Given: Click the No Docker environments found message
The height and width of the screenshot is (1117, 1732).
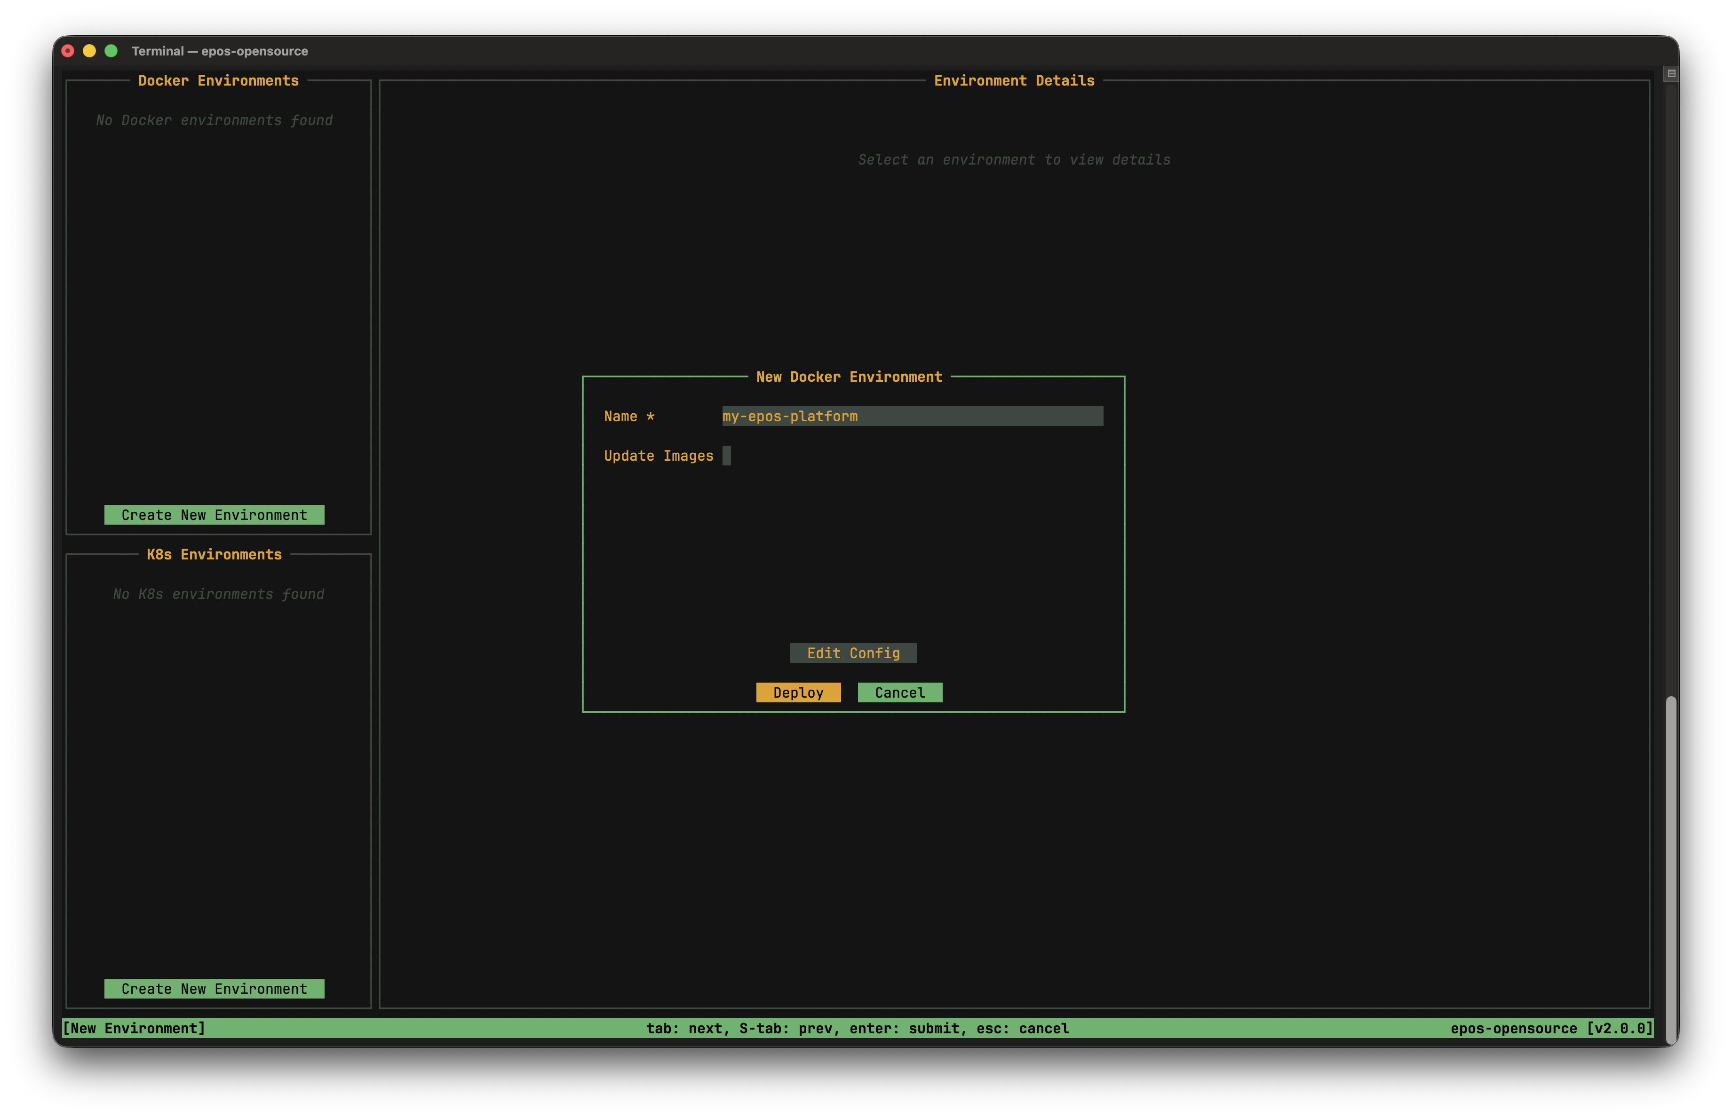Looking at the screenshot, I should pos(214,120).
